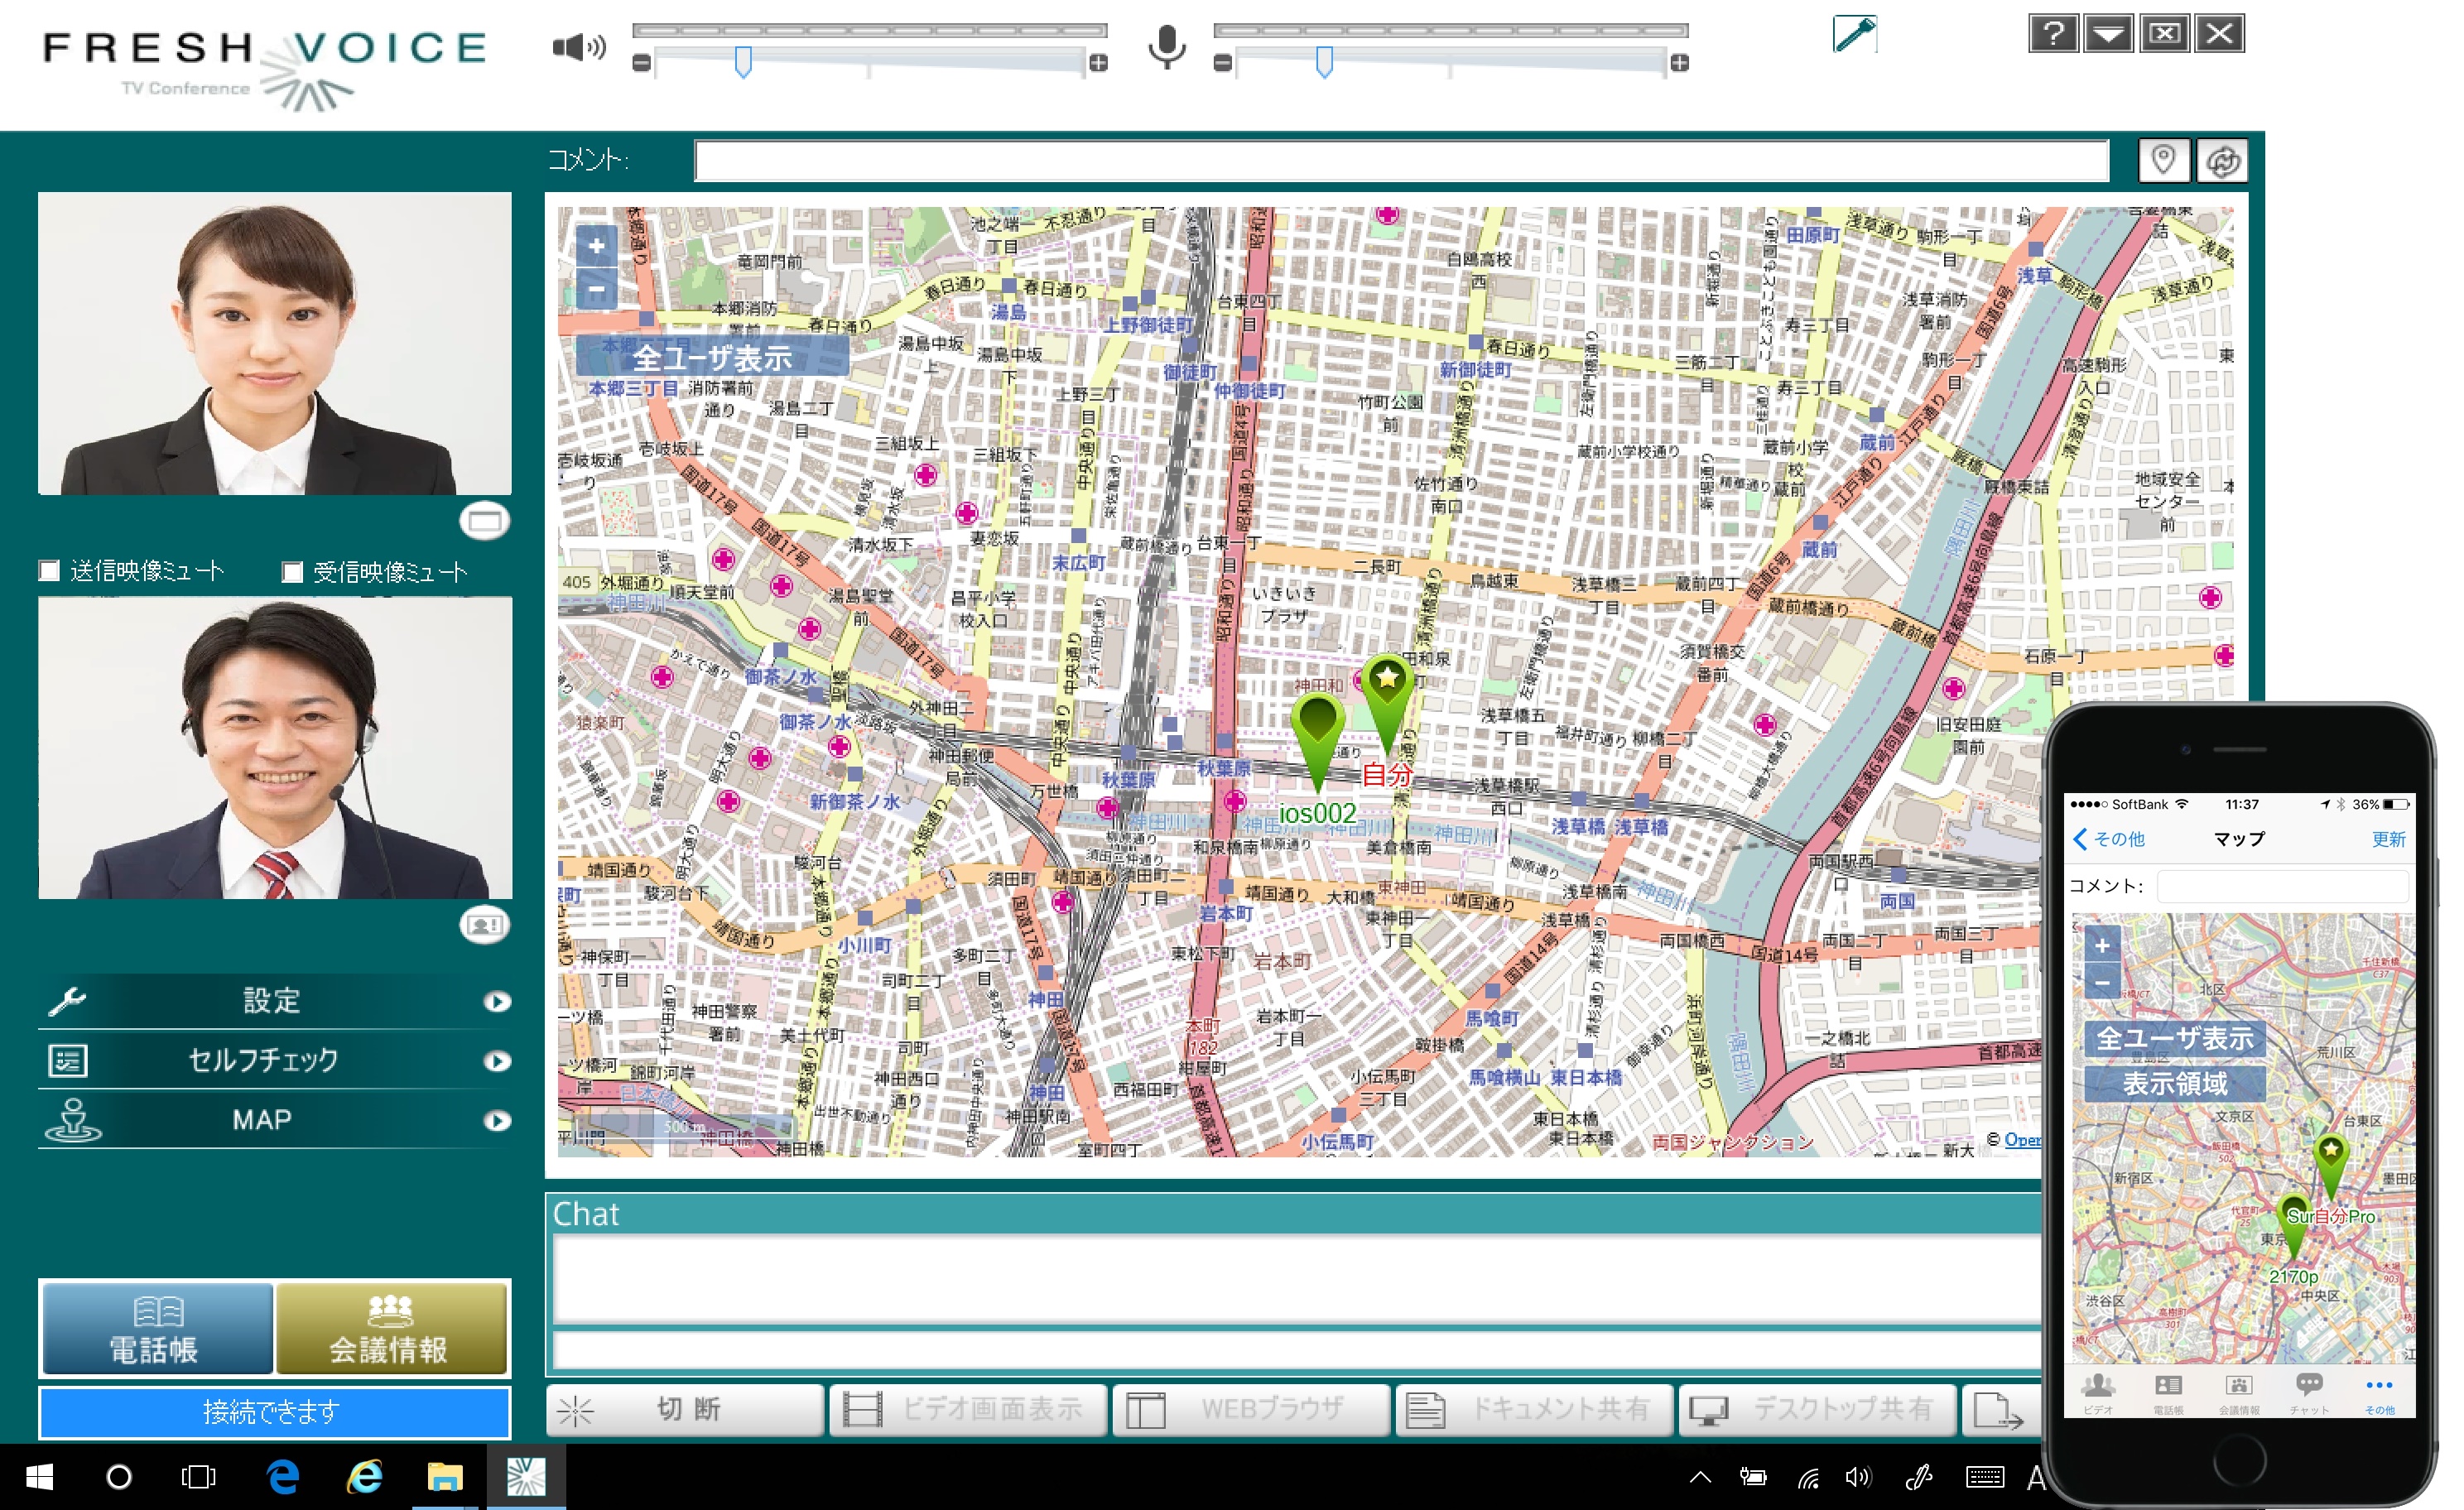Click the speaker volume icon

pos(579,47)
